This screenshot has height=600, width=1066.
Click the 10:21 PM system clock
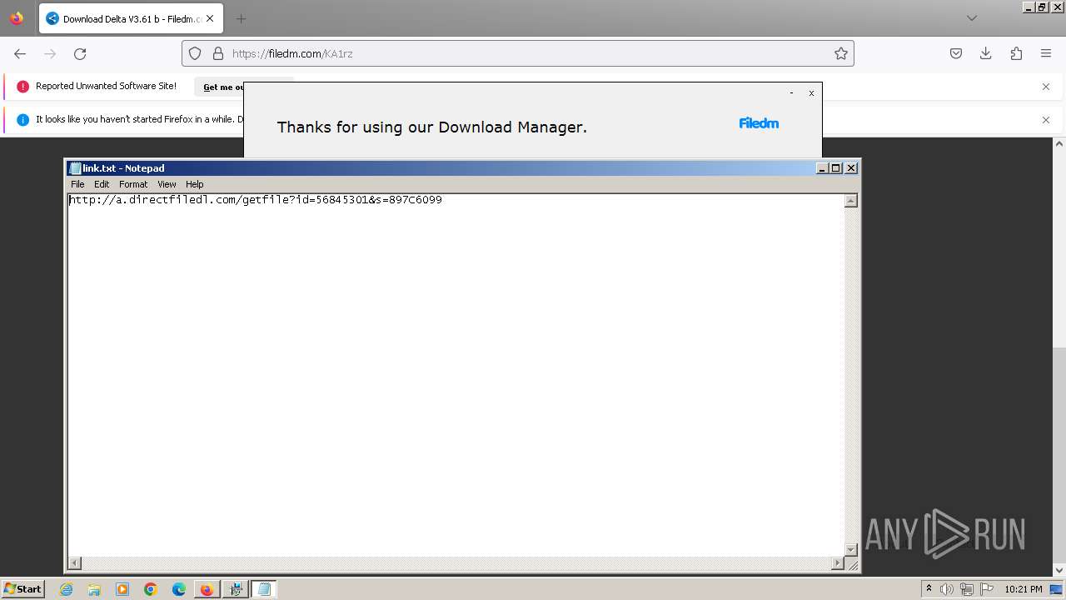[1024, 589]
